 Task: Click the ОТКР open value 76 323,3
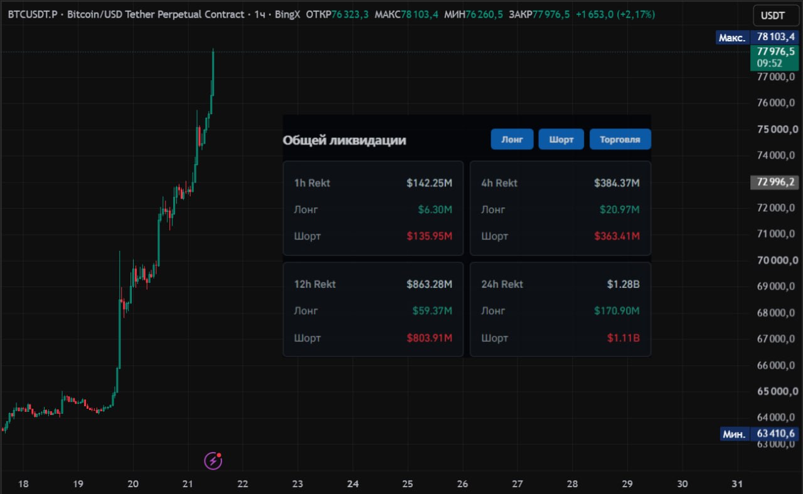click(x=350, y=14)
